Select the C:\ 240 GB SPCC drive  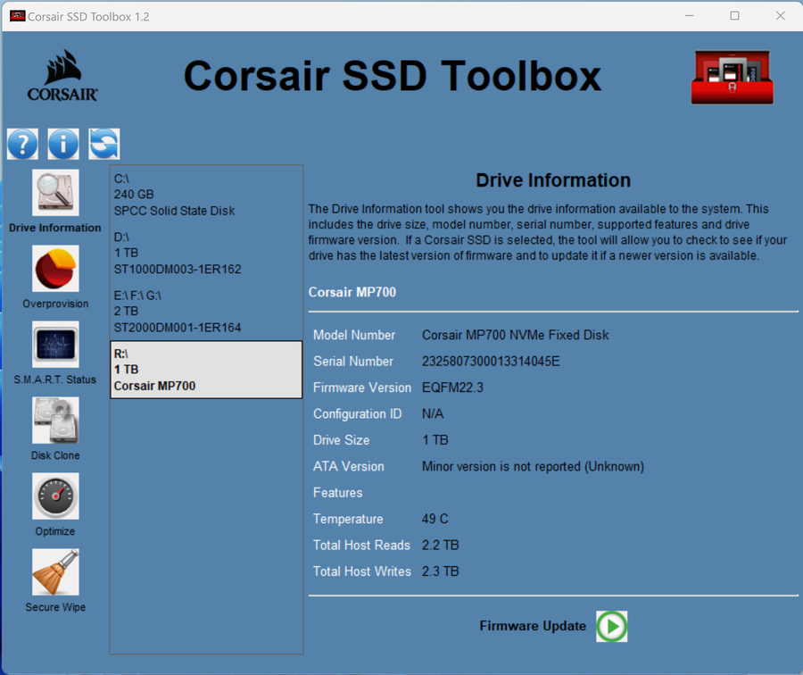point(206,195)
